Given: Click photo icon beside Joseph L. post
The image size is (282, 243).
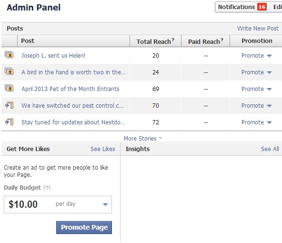Looking at the screenshot, I should click(x=9, y=55).
